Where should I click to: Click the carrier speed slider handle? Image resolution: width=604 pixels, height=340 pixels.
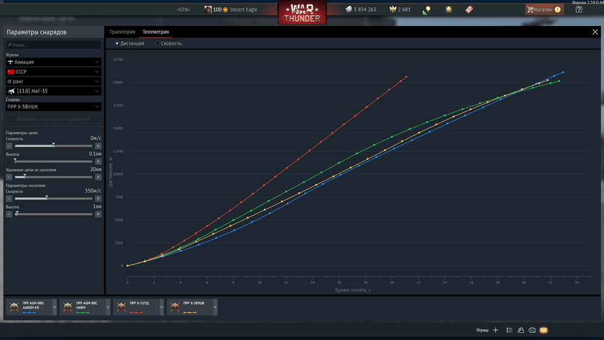[47, 198]
